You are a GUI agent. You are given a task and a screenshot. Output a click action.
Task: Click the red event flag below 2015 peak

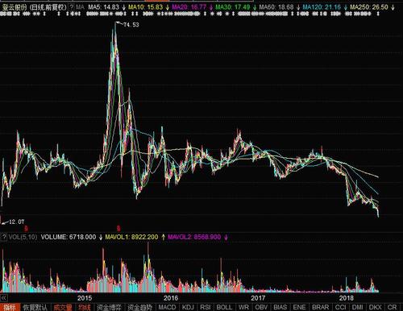tap(118, 229)
